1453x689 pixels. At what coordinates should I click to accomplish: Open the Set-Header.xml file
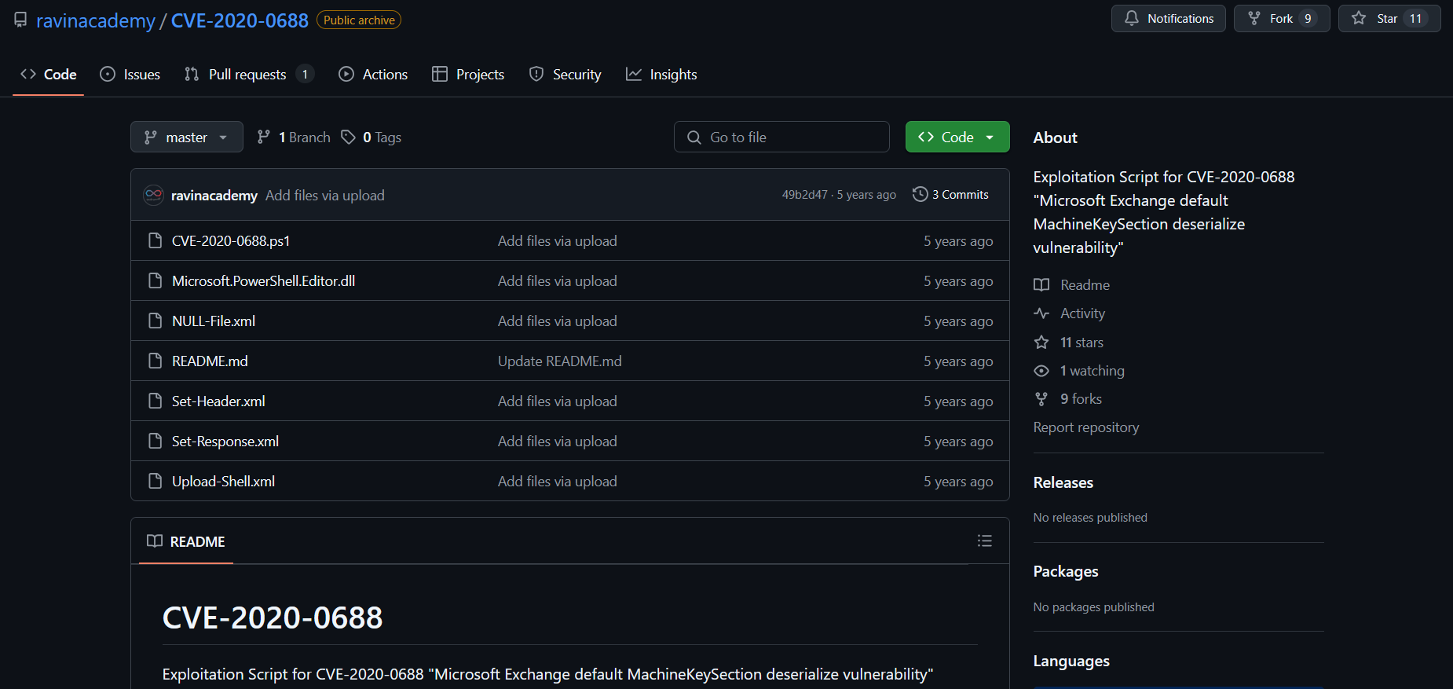pos(218,401)
